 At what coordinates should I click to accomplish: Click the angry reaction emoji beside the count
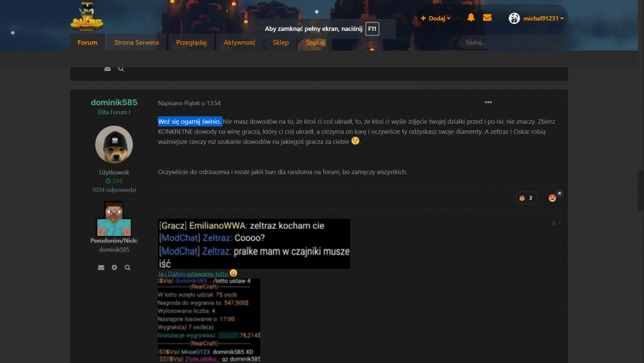552,198
